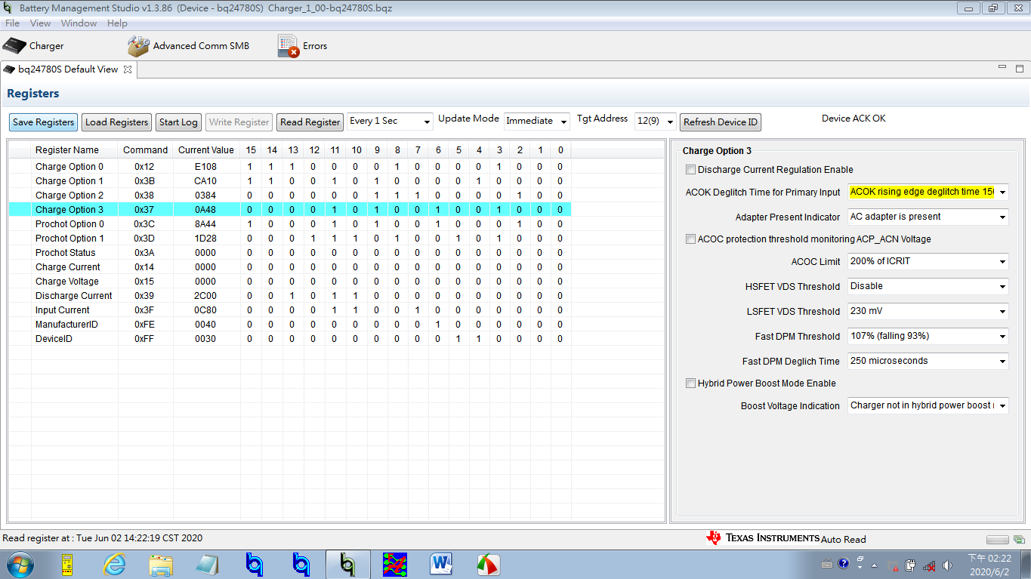Click bit 15 of Charge Voltage row
This screenshot has height=579, width=1031.
tap(251, 281)
